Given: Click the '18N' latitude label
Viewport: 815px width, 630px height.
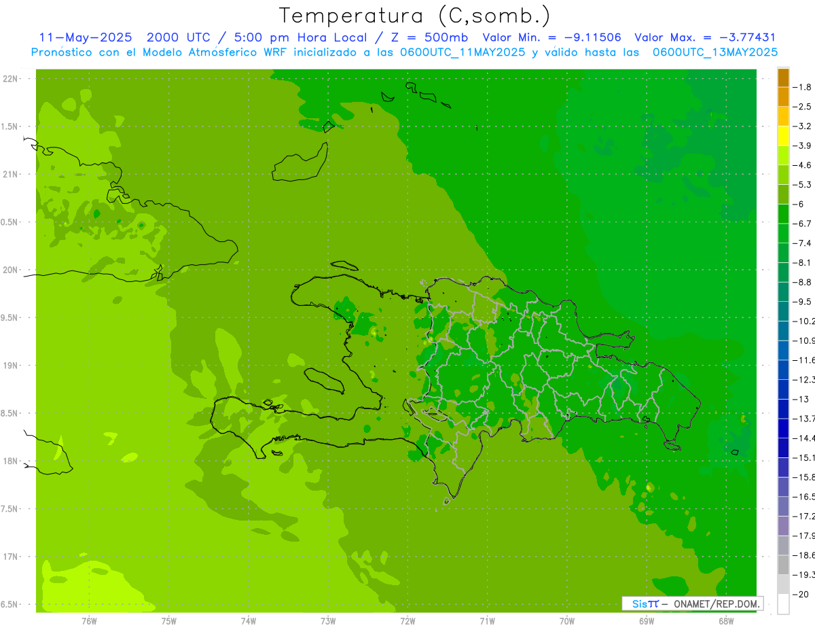Looking at the screenshot, I should (x=10, y=461).
